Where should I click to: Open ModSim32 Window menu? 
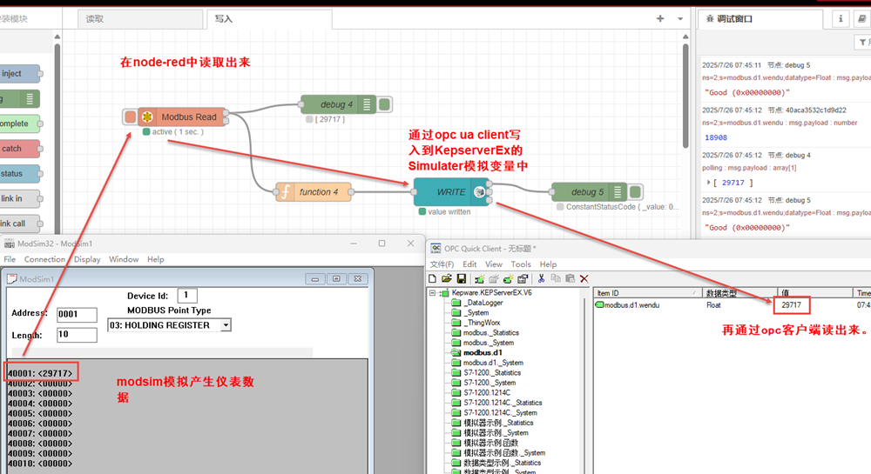(x=124, y=259)
